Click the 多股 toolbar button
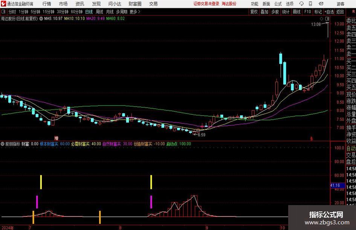The height and width of the screenshot is (230, 356). (275, 12)
